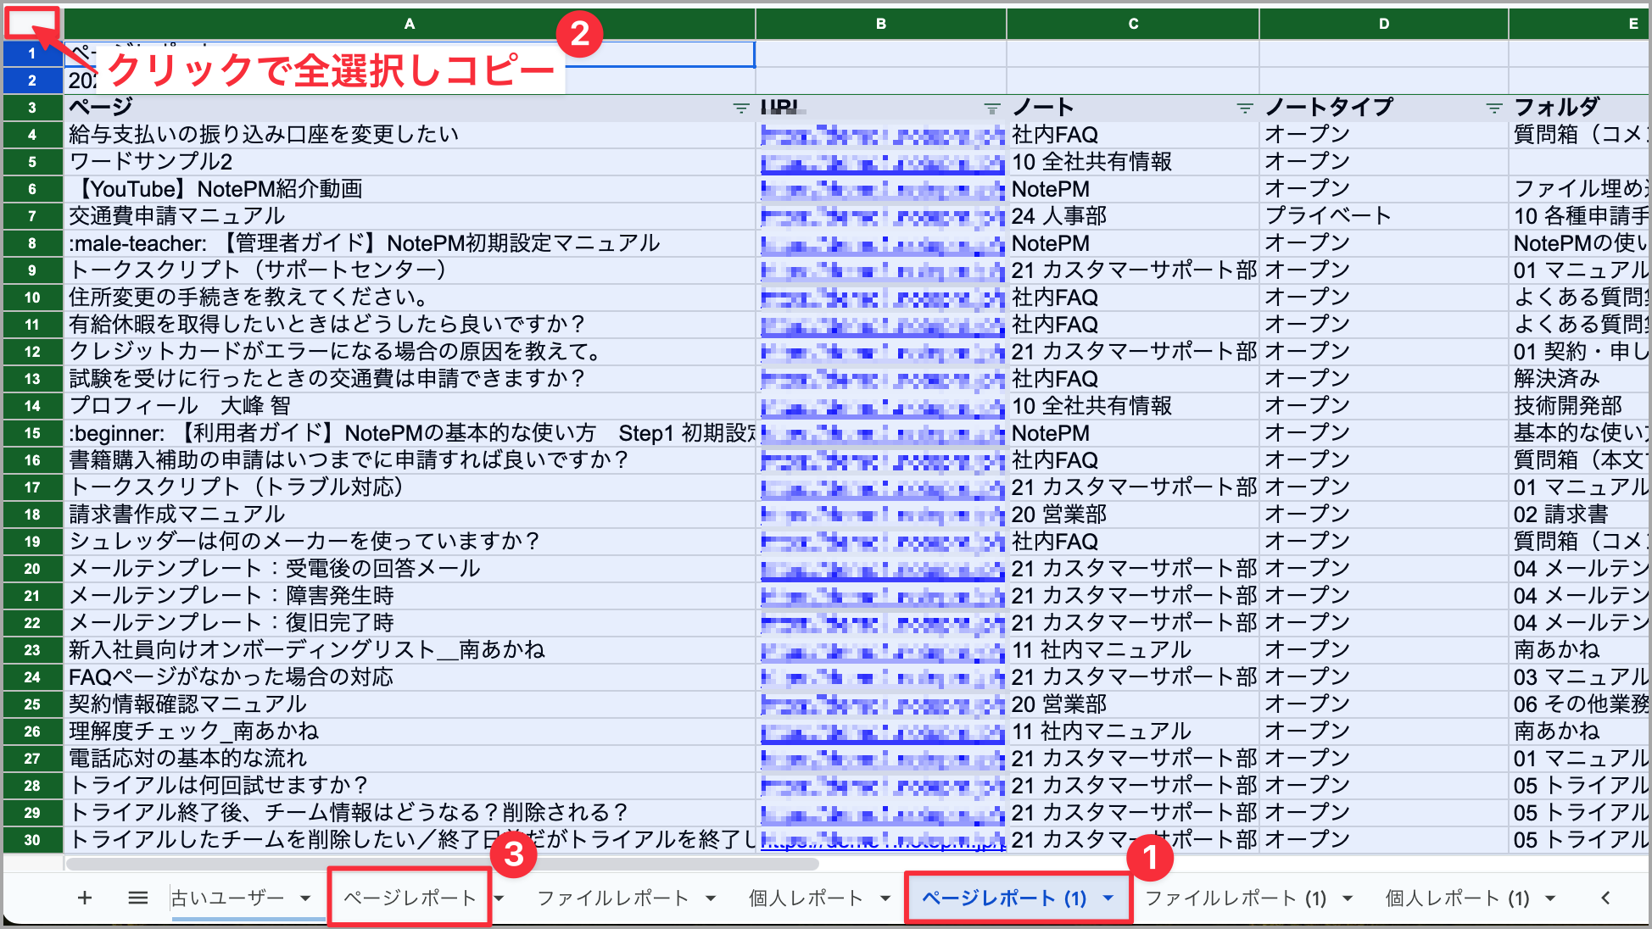Select the 解決済み folder cell

point(1579,379)
